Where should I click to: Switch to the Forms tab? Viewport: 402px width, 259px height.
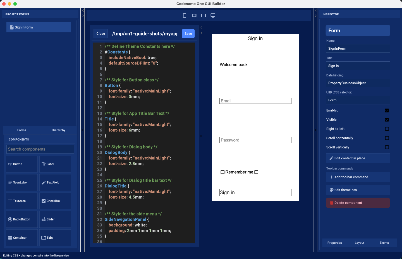tap(21, 130)
